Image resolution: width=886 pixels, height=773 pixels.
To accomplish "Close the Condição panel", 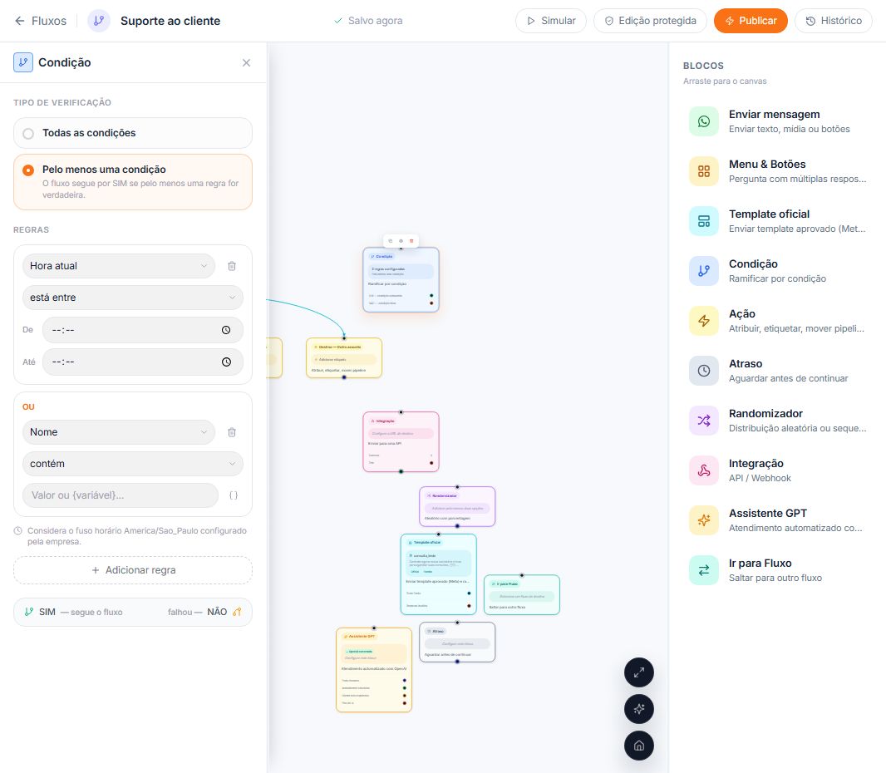I will [x=246, y=62].
